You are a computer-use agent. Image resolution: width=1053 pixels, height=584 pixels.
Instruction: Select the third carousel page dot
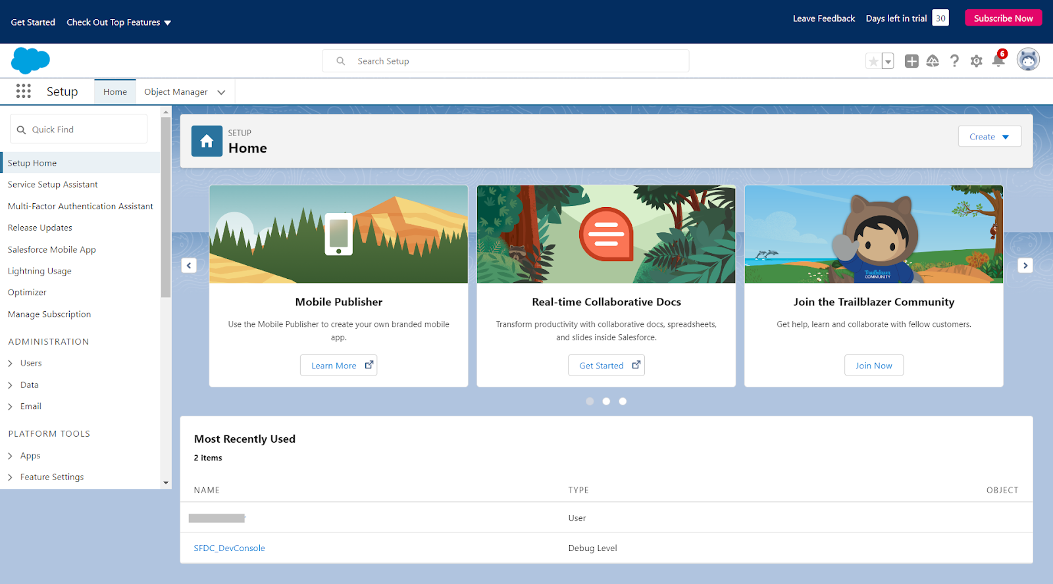coord(623,401)
